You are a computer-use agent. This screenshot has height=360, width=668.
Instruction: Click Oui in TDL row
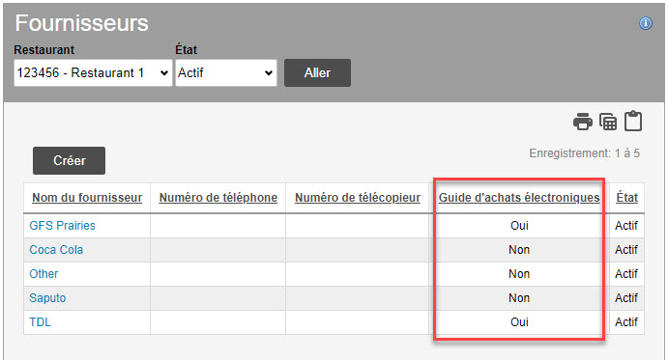(519, 322)
